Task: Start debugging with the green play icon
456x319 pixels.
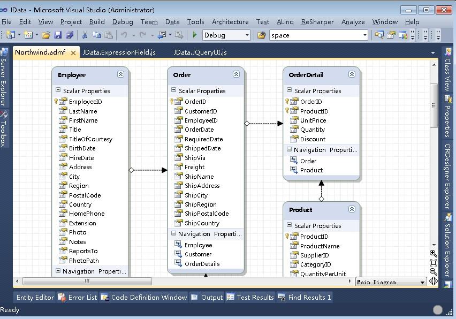Action: point(195,35)
